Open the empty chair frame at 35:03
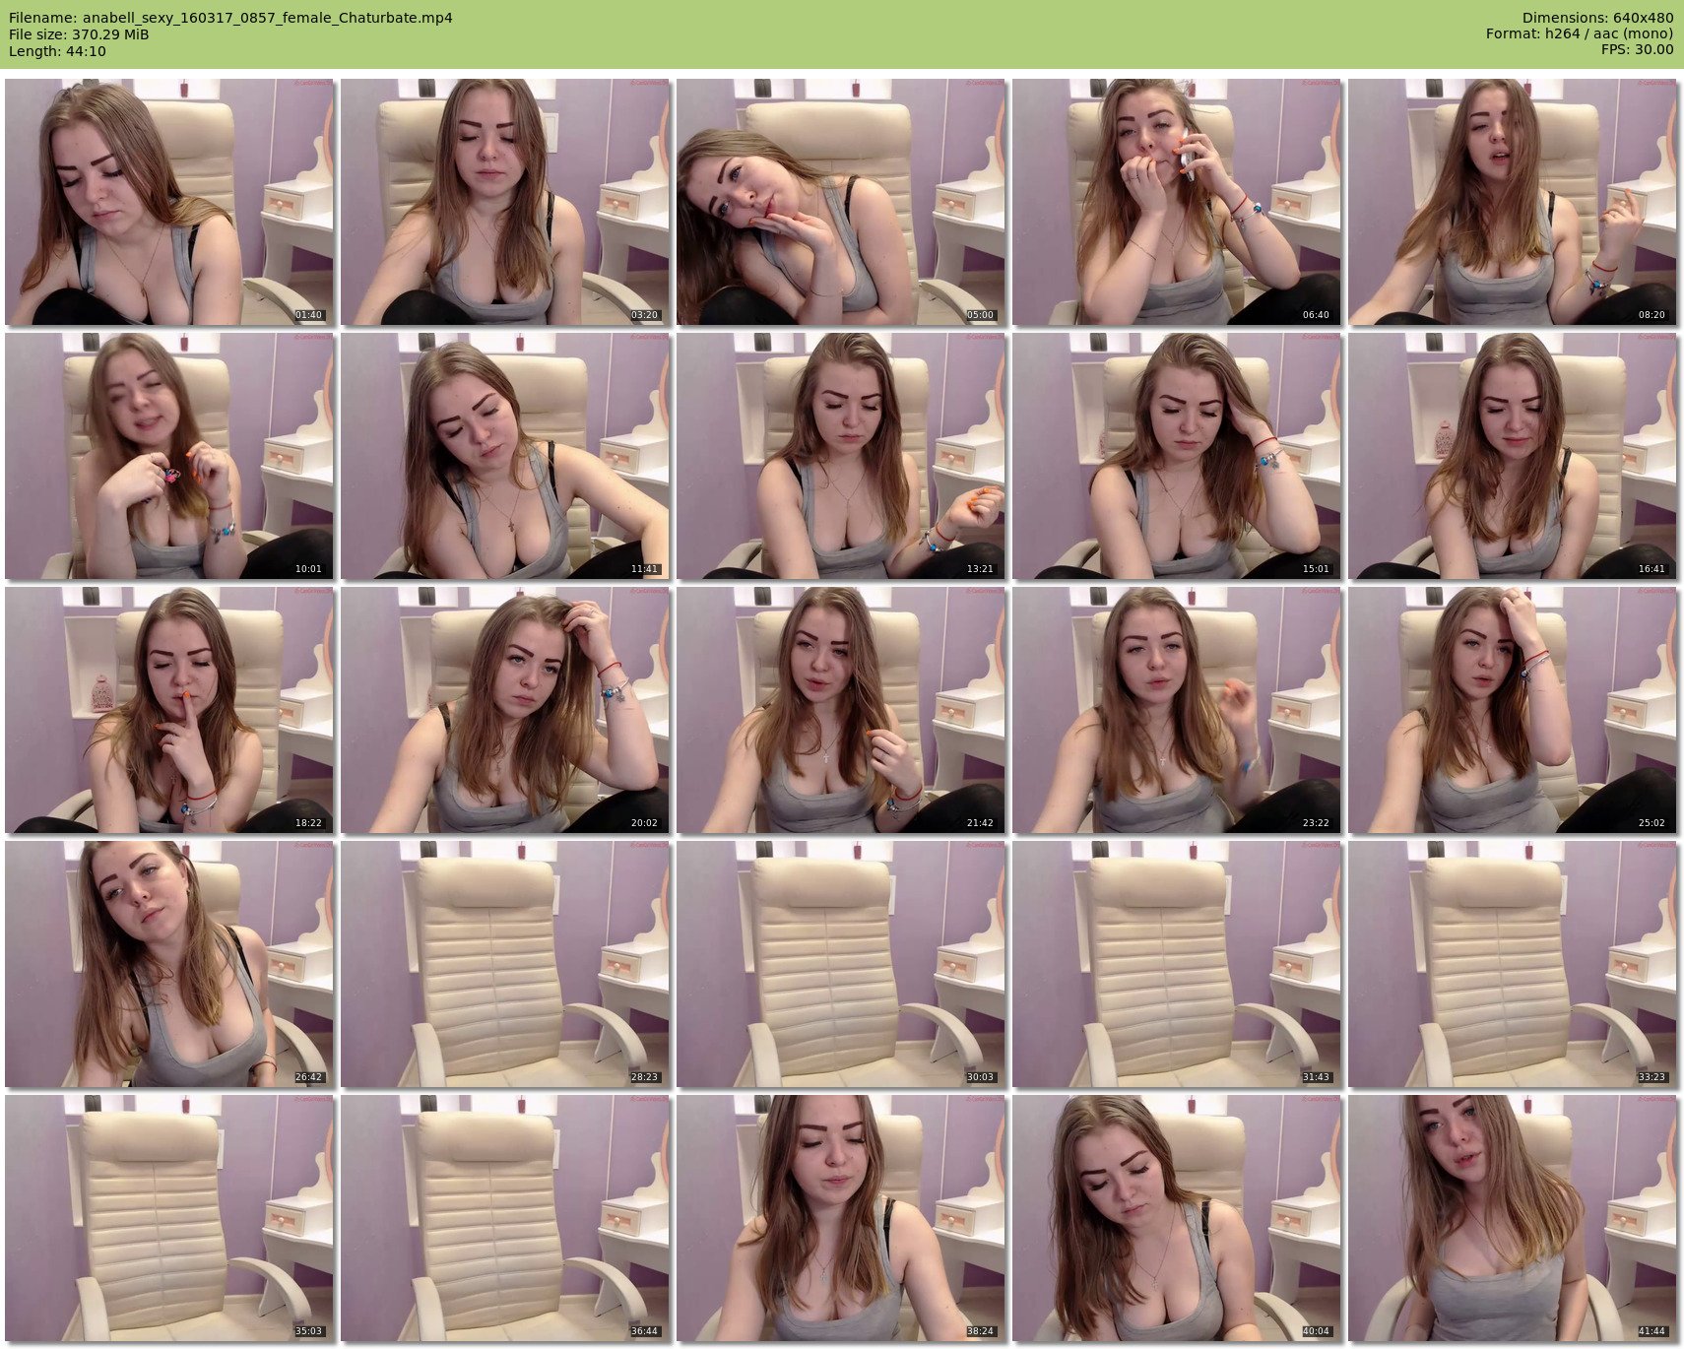This screenshot has width=1684, height=1349. click(x=168, y=1218)
